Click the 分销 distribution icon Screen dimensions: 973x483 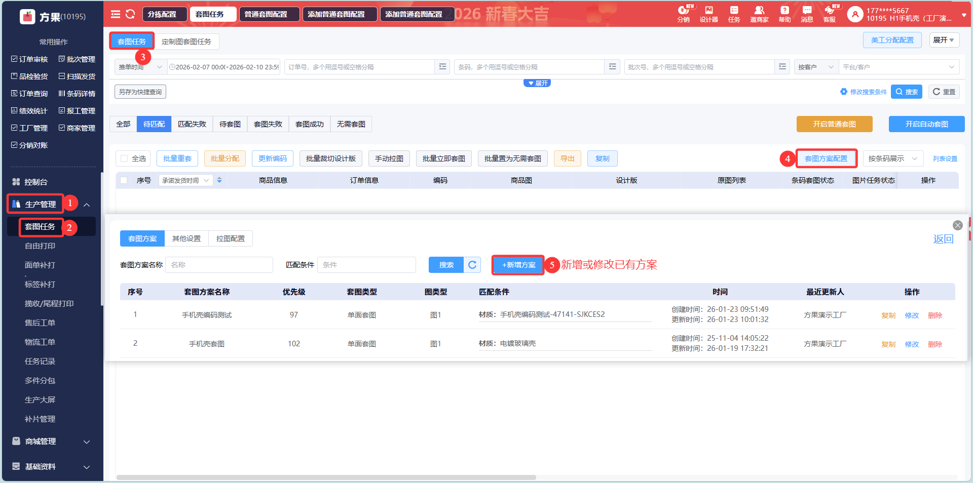tap(683, 14)
